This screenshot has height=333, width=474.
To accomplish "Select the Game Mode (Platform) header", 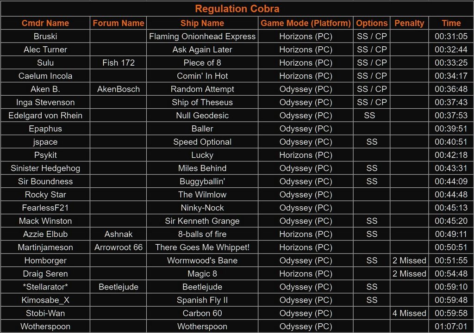I will click(306, 23).
